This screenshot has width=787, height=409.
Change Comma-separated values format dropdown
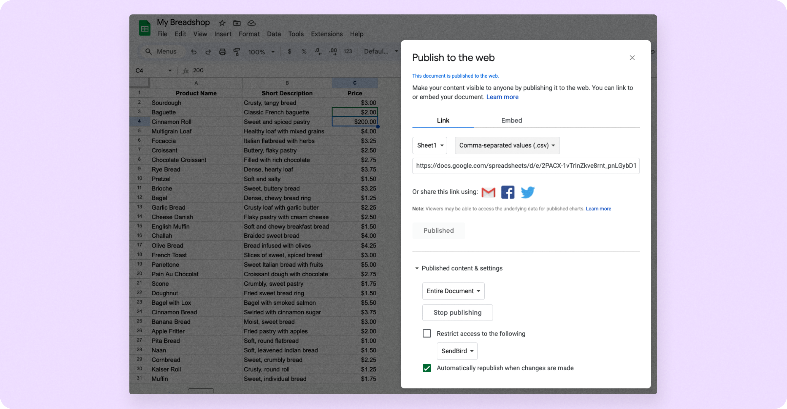(x=507, y=146)
